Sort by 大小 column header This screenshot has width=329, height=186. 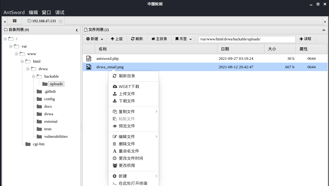pyautogui.click(x=280, y=49)
